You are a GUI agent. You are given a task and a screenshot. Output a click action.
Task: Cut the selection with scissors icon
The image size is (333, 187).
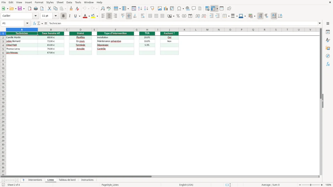(x=49, y=9)
